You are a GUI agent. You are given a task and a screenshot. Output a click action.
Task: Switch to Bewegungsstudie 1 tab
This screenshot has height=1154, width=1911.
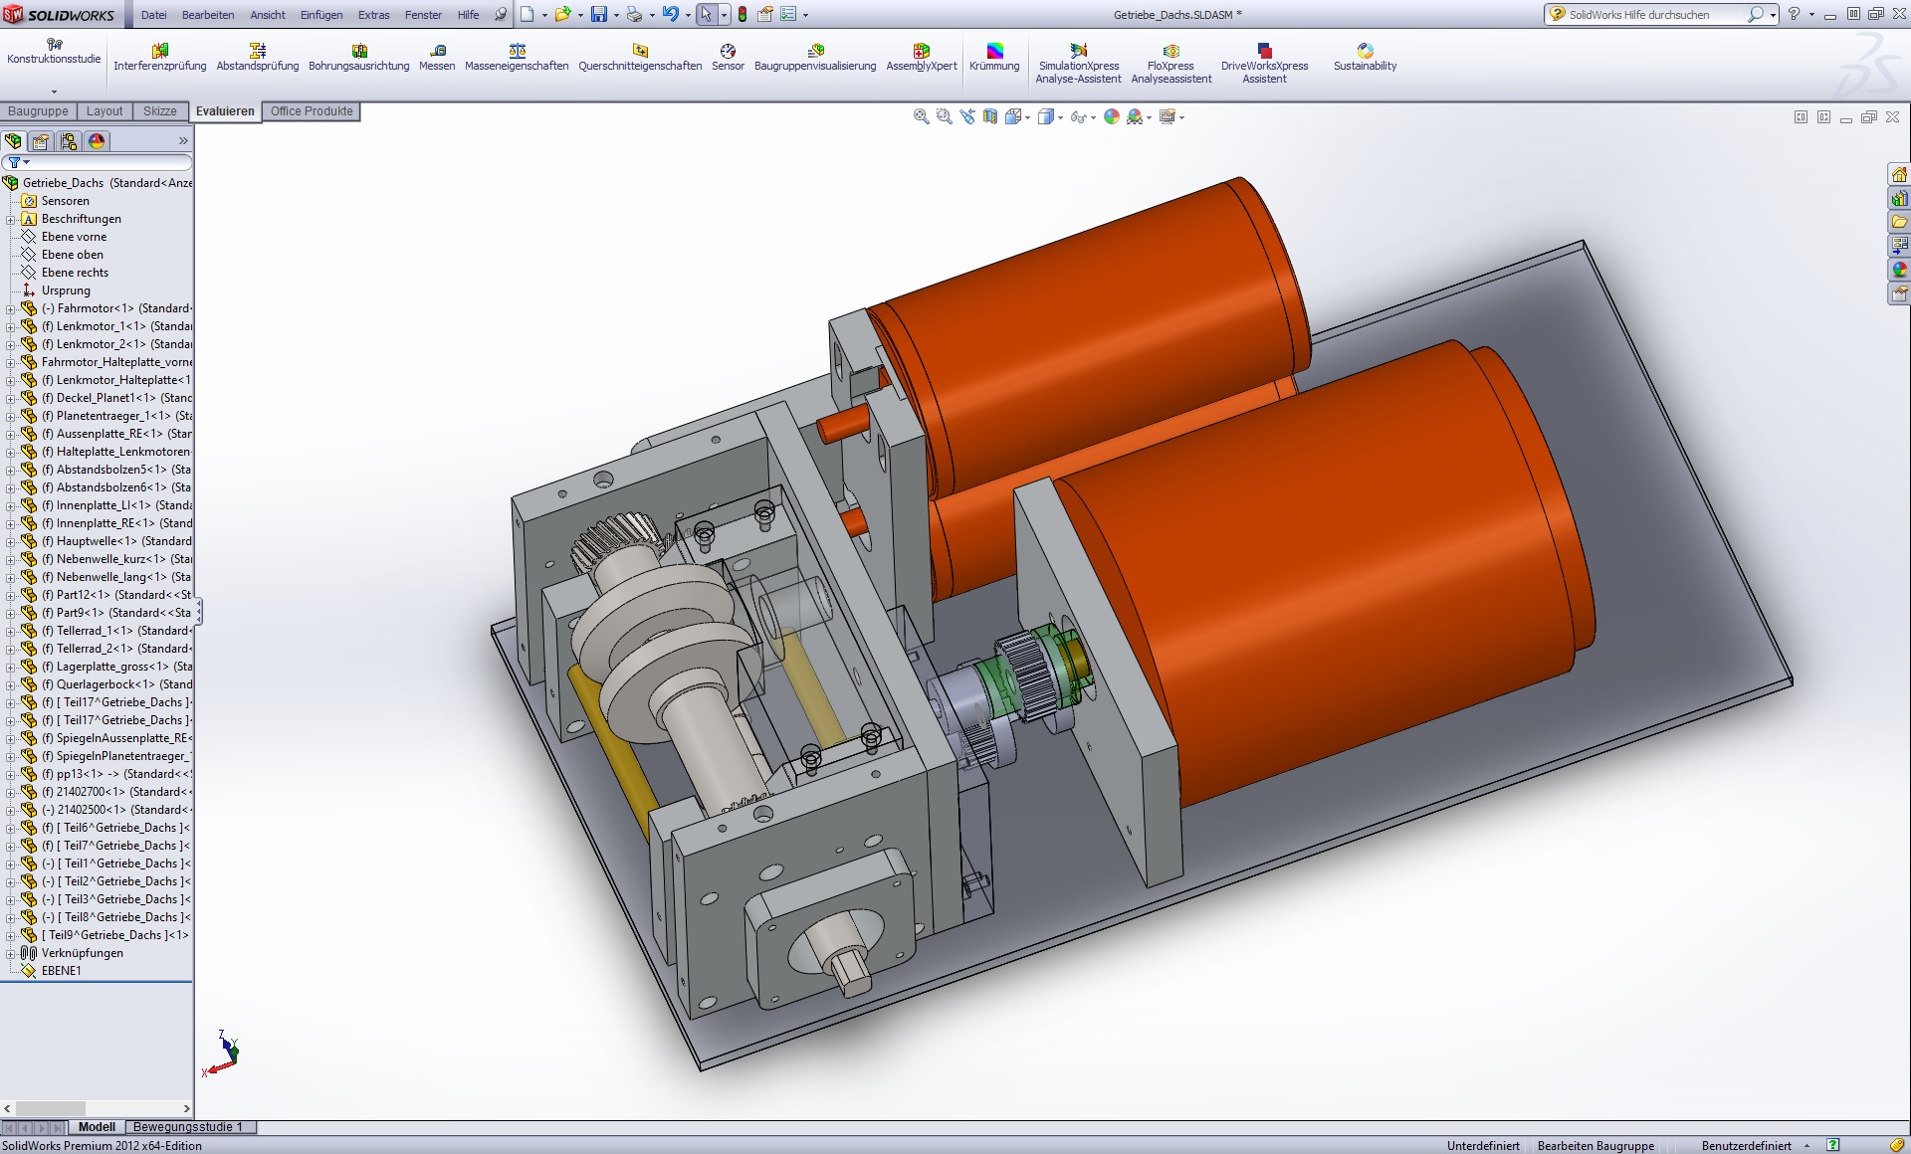coord(187,1127)
